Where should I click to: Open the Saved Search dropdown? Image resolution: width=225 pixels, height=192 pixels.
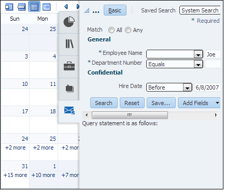(200, 10)
